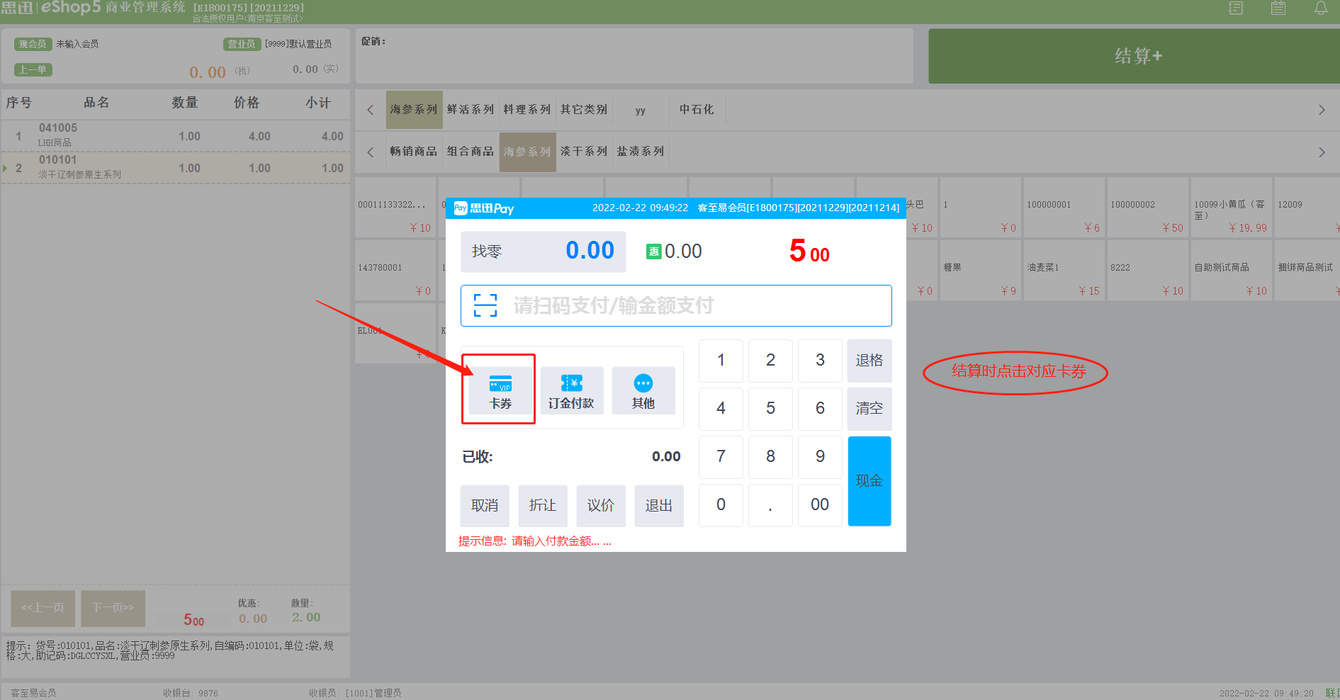The width and height of the screenshot is (1340, 700).
Task: Select order row 041005 LHH商品
Action: coord(176,135)
